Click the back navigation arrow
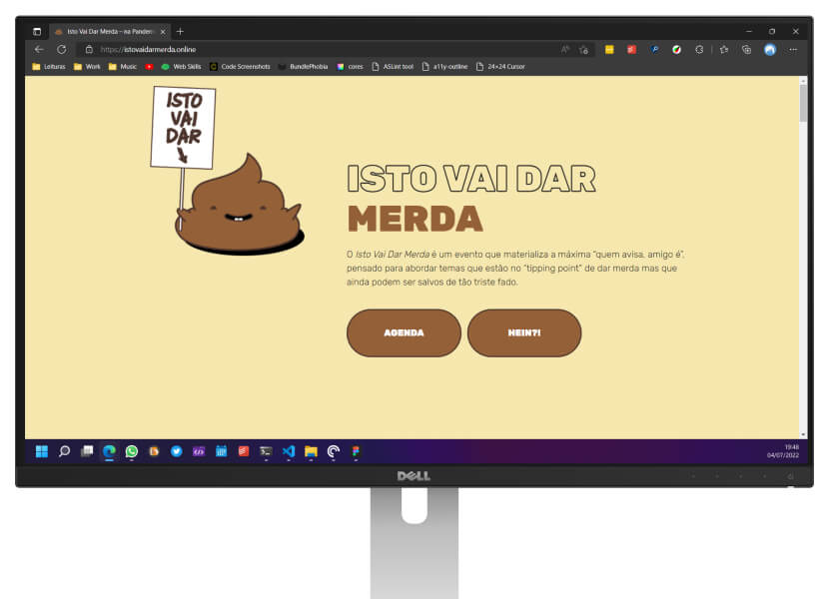Screen dimensions: 829x599 click(38, 48)
